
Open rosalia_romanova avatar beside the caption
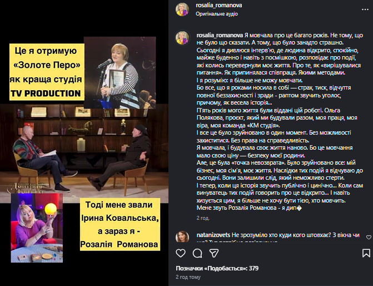coord(182,38)
